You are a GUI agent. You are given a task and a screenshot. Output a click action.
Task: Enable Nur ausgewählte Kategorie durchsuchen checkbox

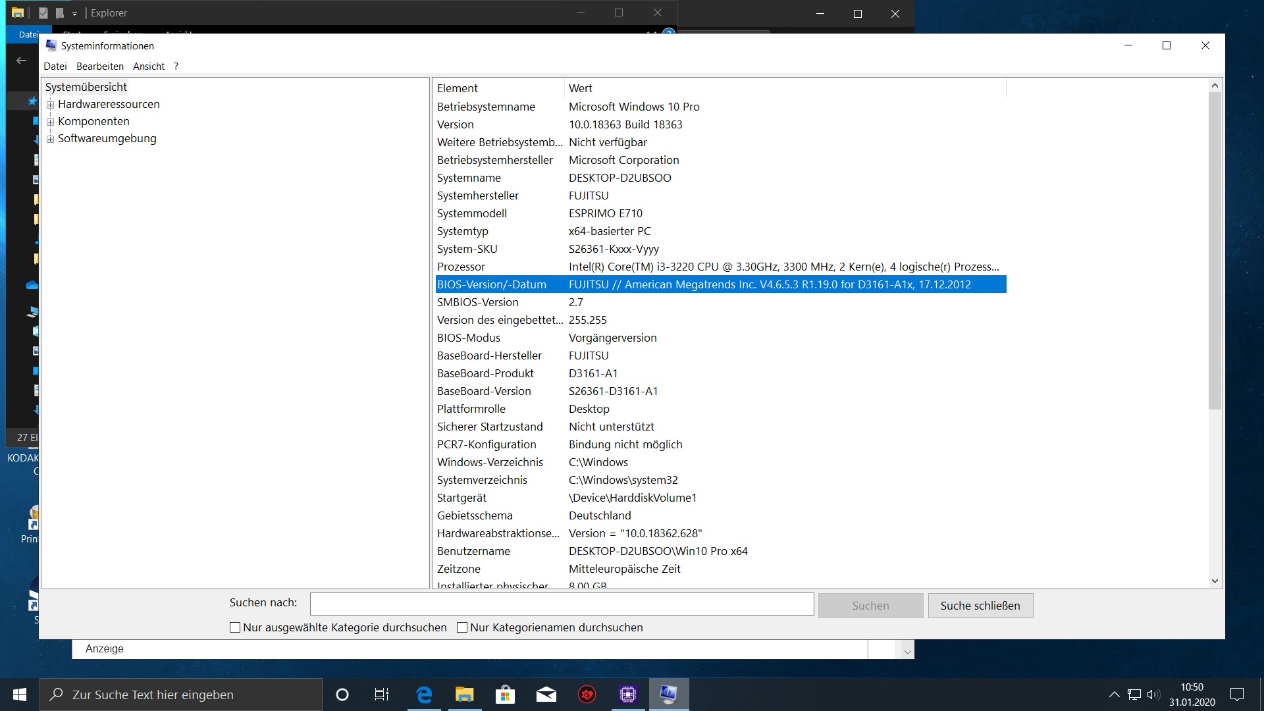click(235, 627)
